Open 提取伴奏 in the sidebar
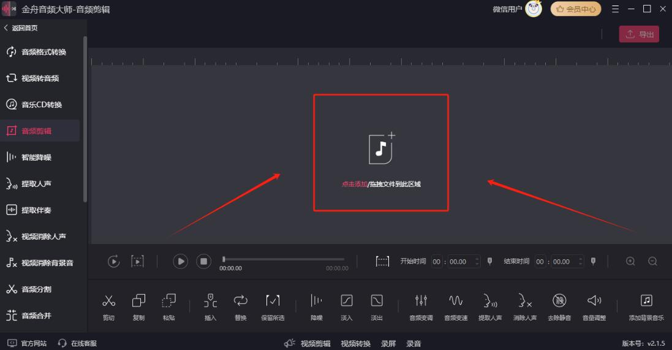Viewport: 672px width, 350px height. (40, 210)
